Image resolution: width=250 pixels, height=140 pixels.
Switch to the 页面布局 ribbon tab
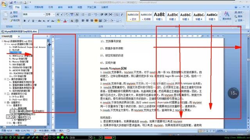pos(39,7)
